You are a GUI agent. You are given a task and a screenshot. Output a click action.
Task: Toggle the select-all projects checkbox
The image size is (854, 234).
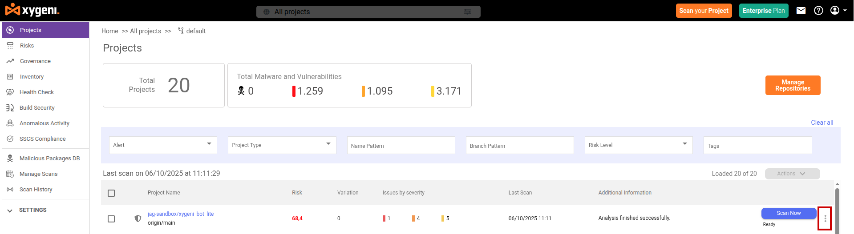(x=111, y=193)
